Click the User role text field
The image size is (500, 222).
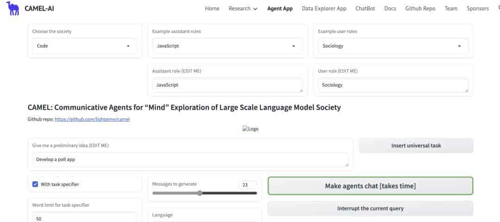tap(393, 86)
